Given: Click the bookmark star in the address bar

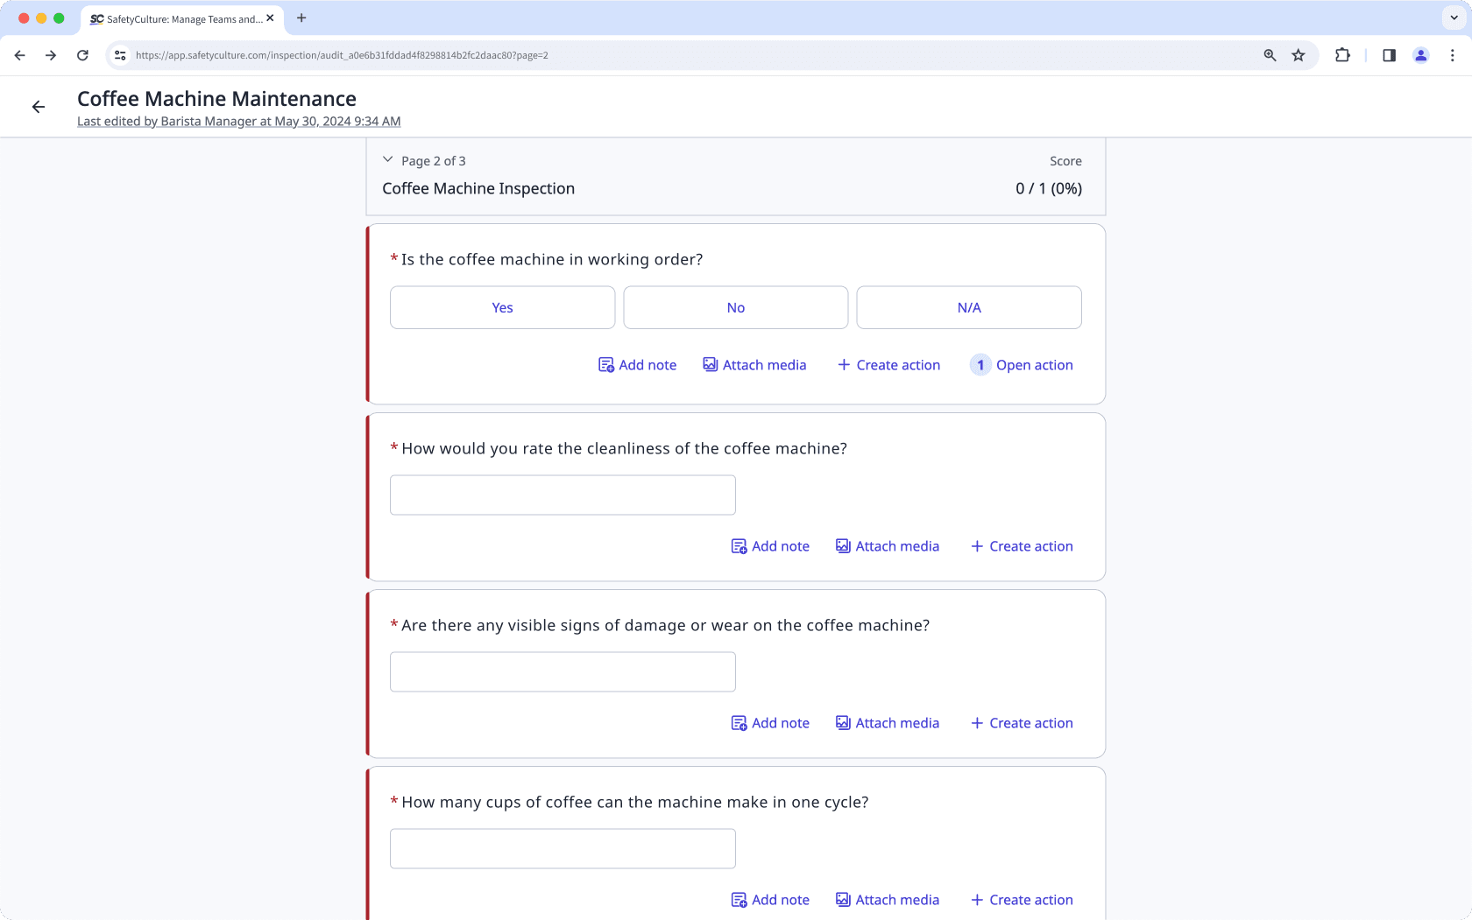Looking at the screenshot, I should pos(1298,54).
